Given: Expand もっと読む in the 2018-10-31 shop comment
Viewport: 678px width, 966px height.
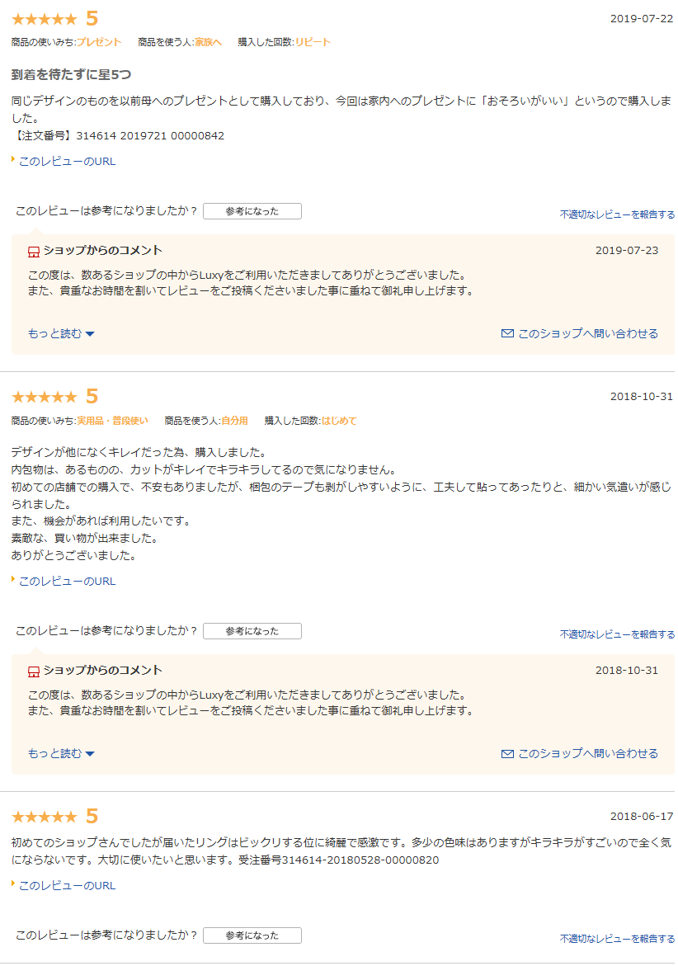Looking at the screenshot, I should click(x=61, y=753).
